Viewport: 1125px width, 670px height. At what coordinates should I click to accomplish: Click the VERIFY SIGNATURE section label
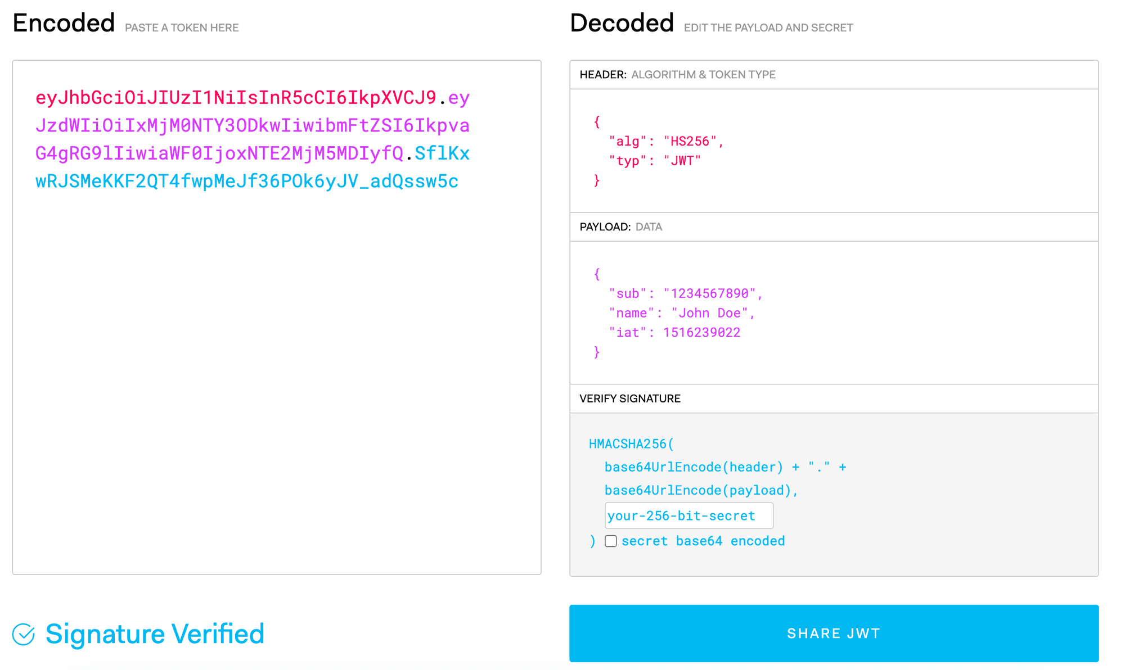tap(631, 397)
